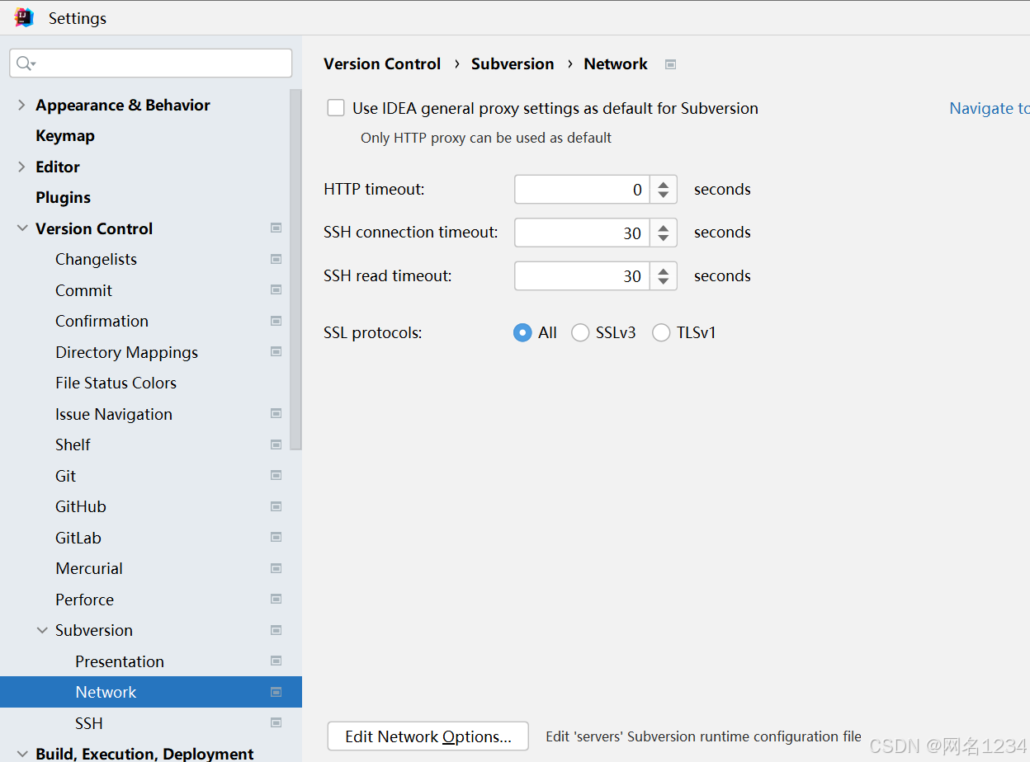Click Subversion in the breadcrumb

coord(513,63)
